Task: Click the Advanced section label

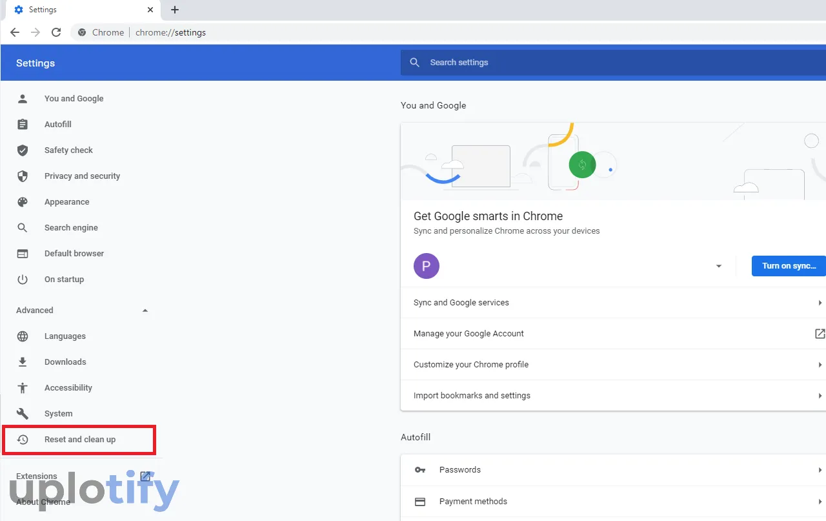Action: point(35,311)
